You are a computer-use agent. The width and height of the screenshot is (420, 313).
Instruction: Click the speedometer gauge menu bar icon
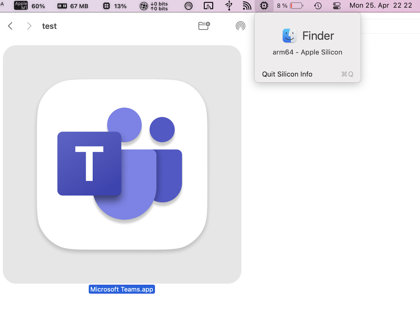point(189,6)
